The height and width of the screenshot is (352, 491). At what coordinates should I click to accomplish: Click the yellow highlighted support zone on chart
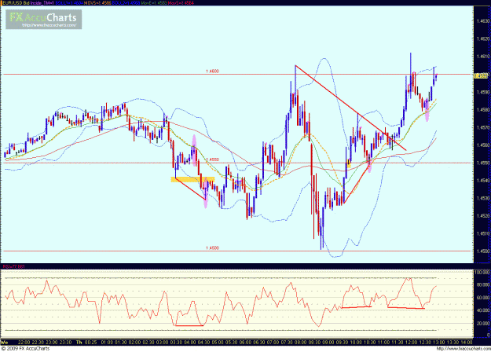(x=192, y=179)
